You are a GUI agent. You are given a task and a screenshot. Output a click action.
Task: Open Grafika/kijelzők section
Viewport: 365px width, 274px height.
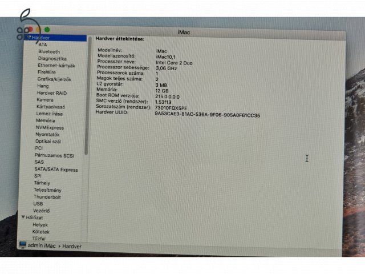pos(54,79)
